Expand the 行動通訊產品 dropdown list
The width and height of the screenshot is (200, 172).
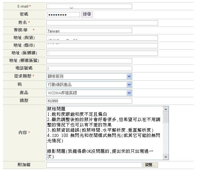click(89, 85)
